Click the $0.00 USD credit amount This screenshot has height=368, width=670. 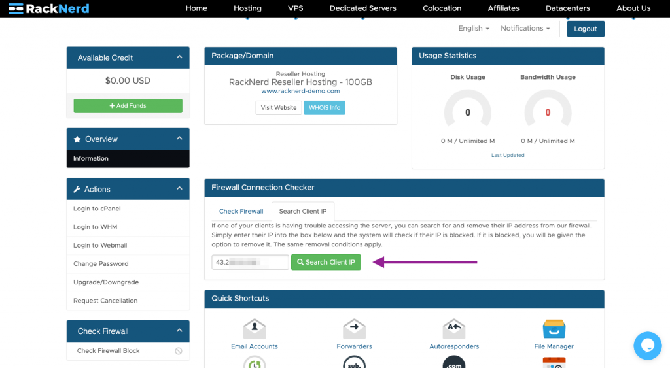pos(128,80)
